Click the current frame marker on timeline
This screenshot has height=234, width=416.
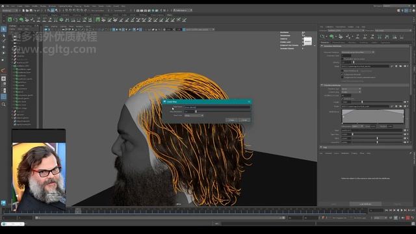click(78, 211)
